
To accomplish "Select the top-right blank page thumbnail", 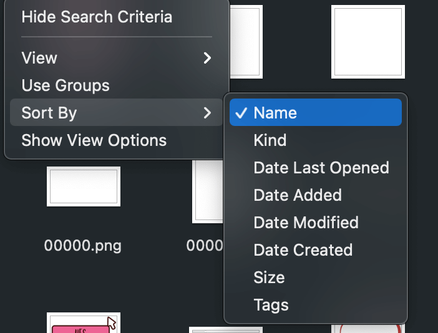I will coord(367,41).
